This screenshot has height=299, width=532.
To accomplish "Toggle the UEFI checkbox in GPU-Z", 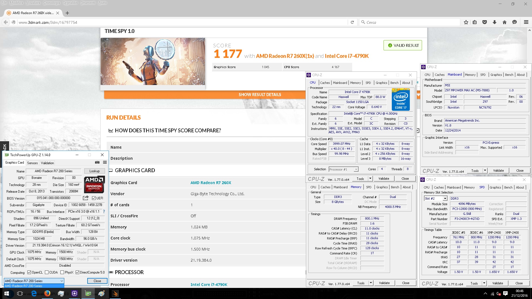I will (94, 198).
